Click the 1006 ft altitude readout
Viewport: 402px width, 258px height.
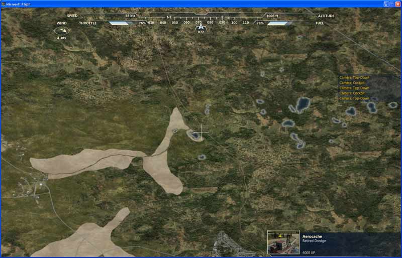tap(272, 16)
